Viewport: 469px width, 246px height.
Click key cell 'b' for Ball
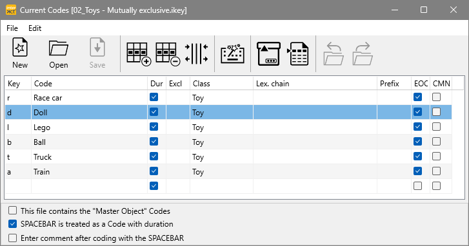[18, 142]
